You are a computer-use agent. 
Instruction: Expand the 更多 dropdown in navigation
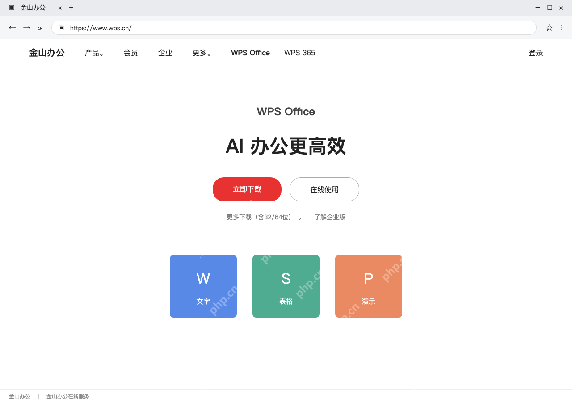click(202, 53)
